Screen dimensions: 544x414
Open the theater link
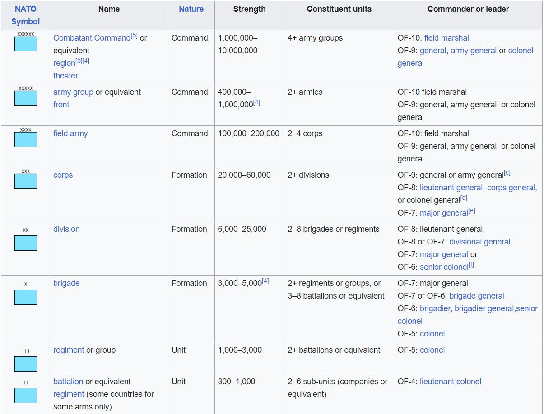pyautogui.click(x=65, y=76)
